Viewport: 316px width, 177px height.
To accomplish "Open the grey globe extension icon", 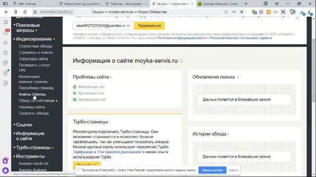I will [261, 12].
